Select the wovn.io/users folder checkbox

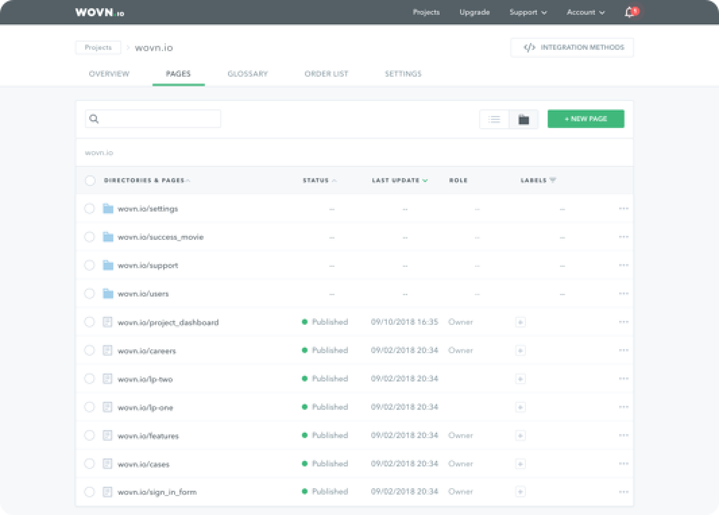pos(90,294)
